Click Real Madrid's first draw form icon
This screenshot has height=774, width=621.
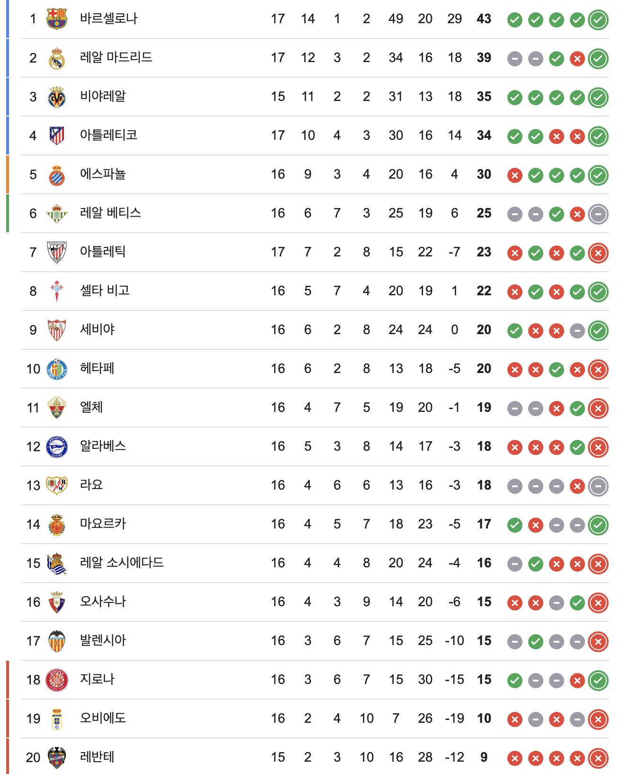514,59
